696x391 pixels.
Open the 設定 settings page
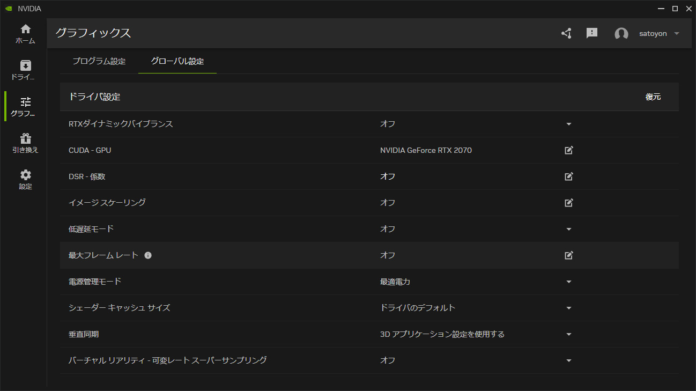26,180
